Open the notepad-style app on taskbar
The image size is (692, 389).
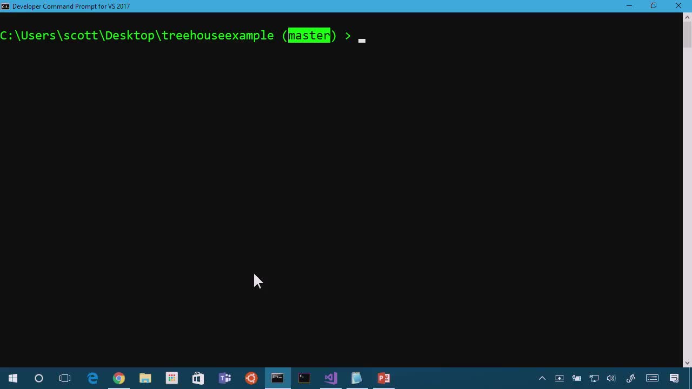pos(357,378)
